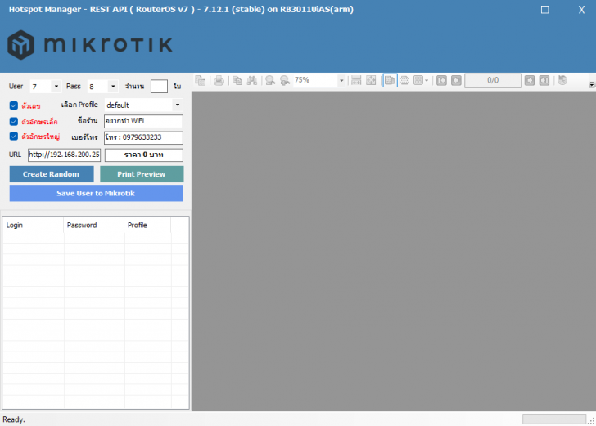Click the export report icon in the preview toolbar
The height and width of the screenshot is (426, 596).
(x=201, y=80)
